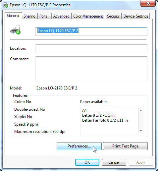Click the printer icon in title bar

click(x=5, y=5)
